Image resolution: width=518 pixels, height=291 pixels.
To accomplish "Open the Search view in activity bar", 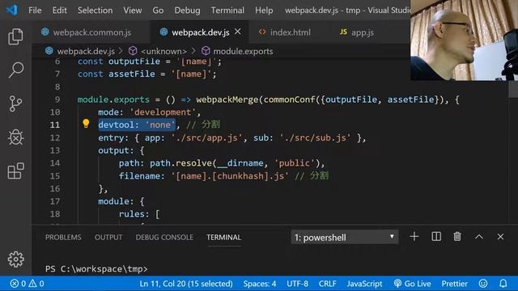I will [15, 70].
